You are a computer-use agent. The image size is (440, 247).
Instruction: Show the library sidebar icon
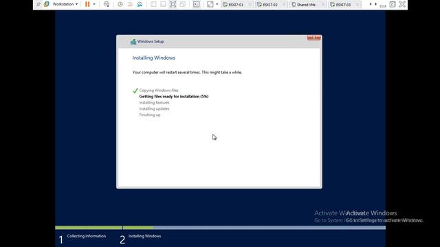pos(153,4)
